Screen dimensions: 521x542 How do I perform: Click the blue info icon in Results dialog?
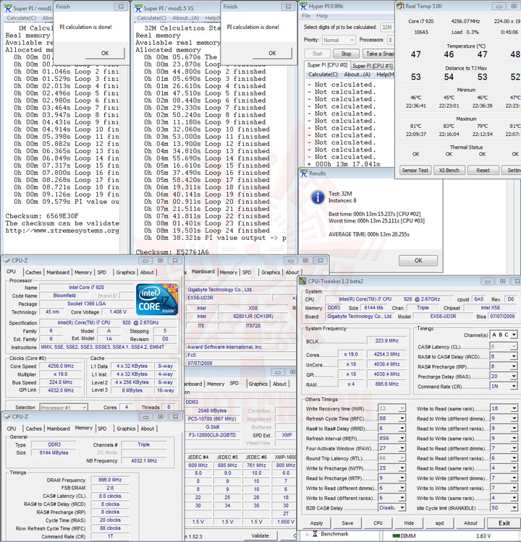318,197
